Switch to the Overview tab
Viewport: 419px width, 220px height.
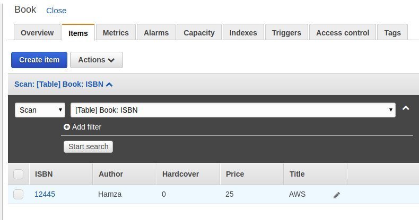pyautogui.click(x=37, y=33)
